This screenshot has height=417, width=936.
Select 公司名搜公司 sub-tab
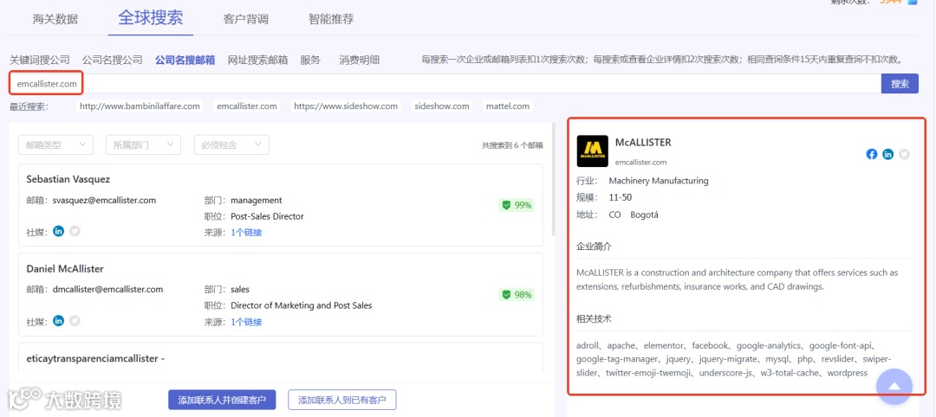112,60
